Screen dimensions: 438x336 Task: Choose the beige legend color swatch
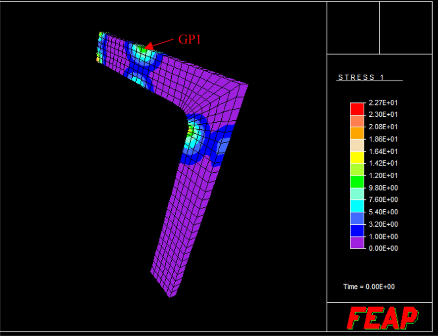point(357,145)
